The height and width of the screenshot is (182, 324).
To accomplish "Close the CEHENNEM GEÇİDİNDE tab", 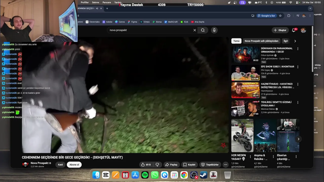I will click(x=101, y=8).
